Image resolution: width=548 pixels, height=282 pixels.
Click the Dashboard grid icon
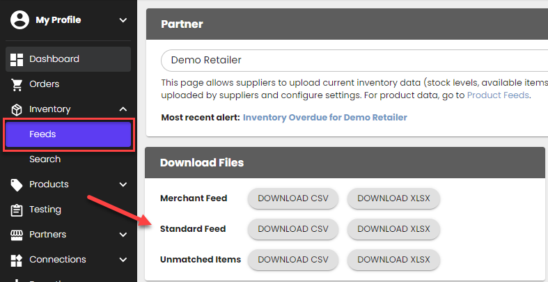pyautogui.click(x=17, y=59)
